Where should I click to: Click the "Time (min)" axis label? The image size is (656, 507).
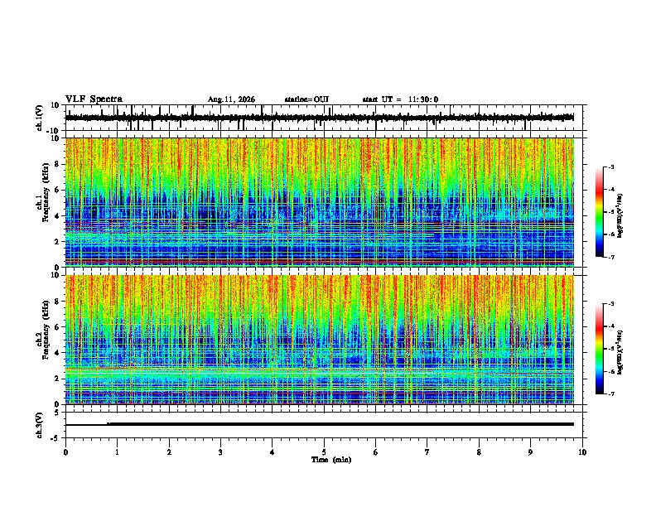pos(331,460)
